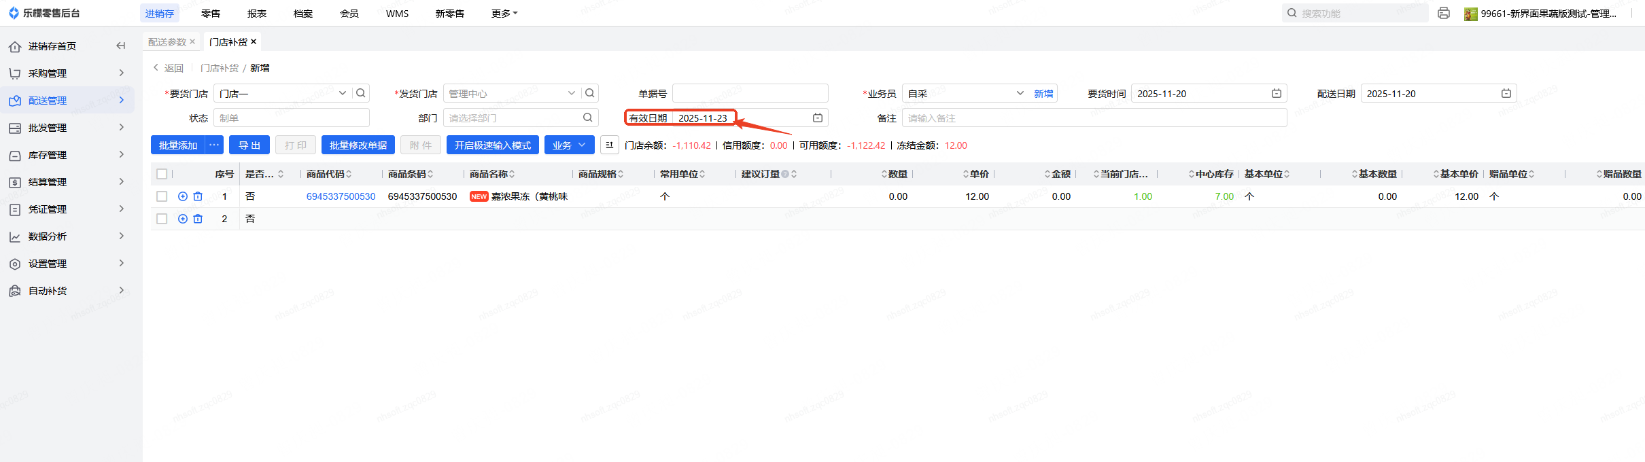Click the 批量修改单据 button
The height and width of the screenshot is (462, 1645).
pos(358,145)
